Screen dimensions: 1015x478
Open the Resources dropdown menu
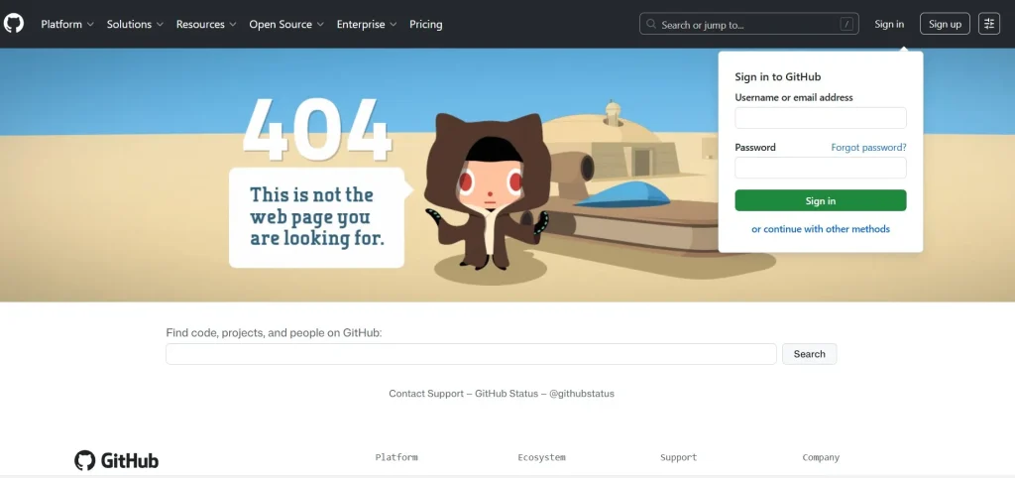pyautogui.click(x=206, y=24)
